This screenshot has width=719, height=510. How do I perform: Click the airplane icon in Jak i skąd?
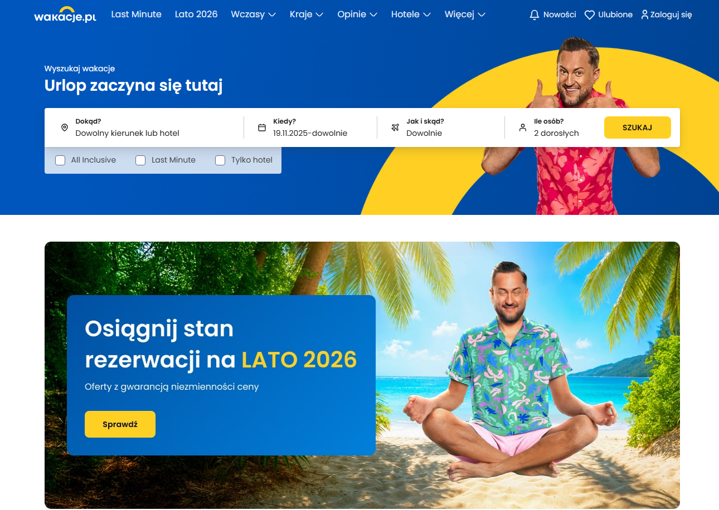(395, 127)
